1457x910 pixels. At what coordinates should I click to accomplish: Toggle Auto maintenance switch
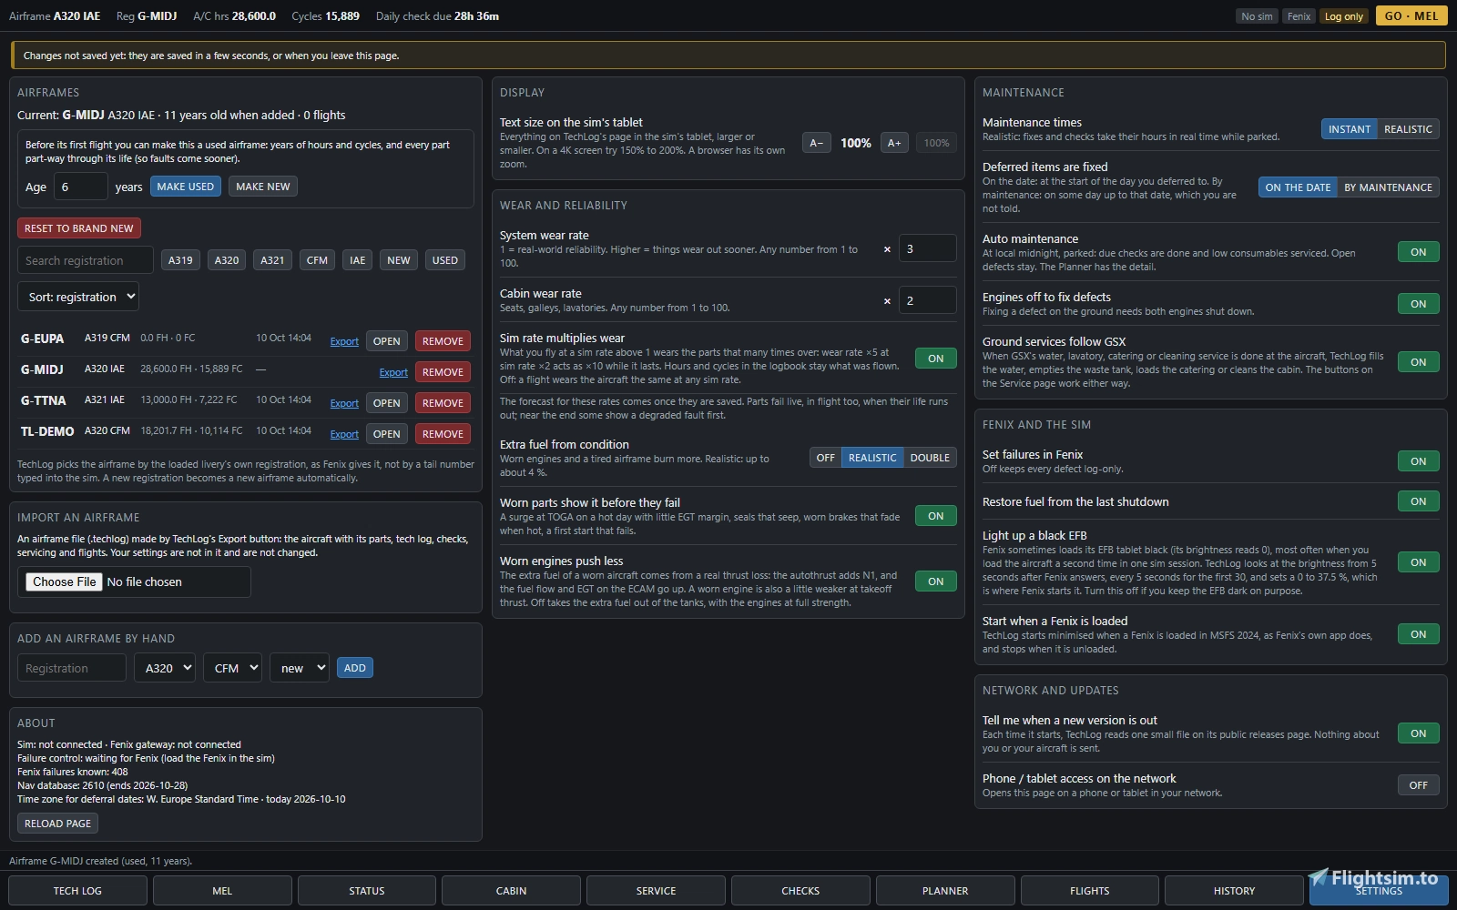1418,252
